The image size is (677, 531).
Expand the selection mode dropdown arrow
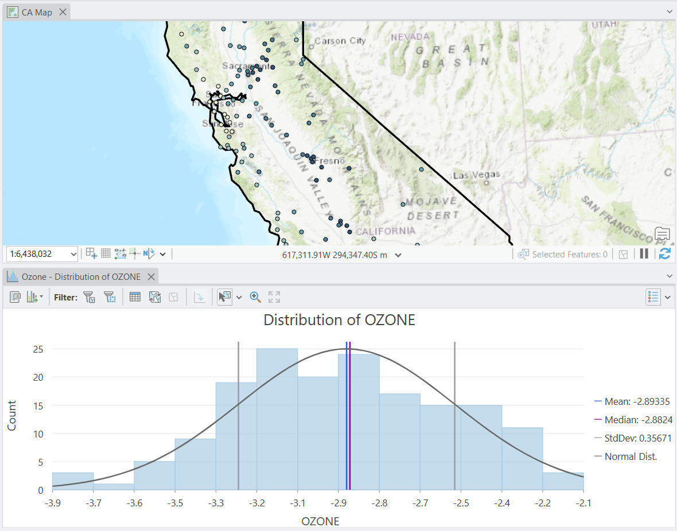coord(239,298)
